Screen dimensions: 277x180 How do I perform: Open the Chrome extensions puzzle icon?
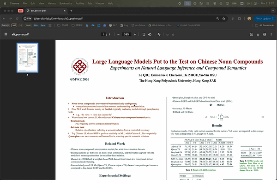[240, 18]
